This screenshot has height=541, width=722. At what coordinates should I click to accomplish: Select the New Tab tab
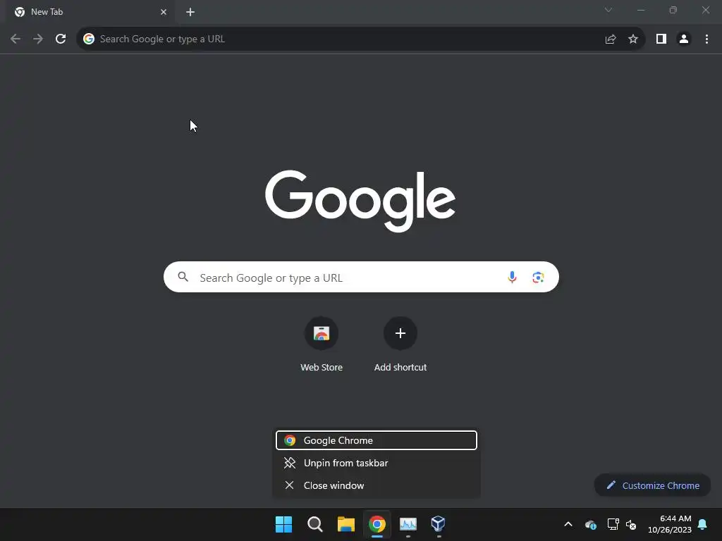[x=90, y=12]
